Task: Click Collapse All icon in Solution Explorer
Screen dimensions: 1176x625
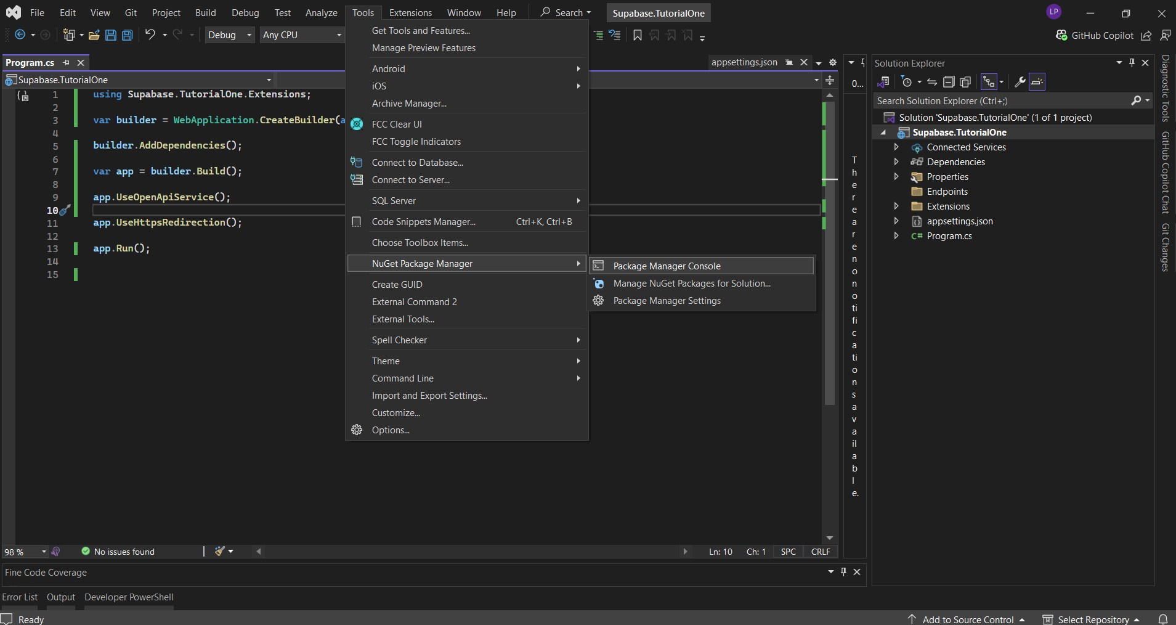Action: [949, 81]
